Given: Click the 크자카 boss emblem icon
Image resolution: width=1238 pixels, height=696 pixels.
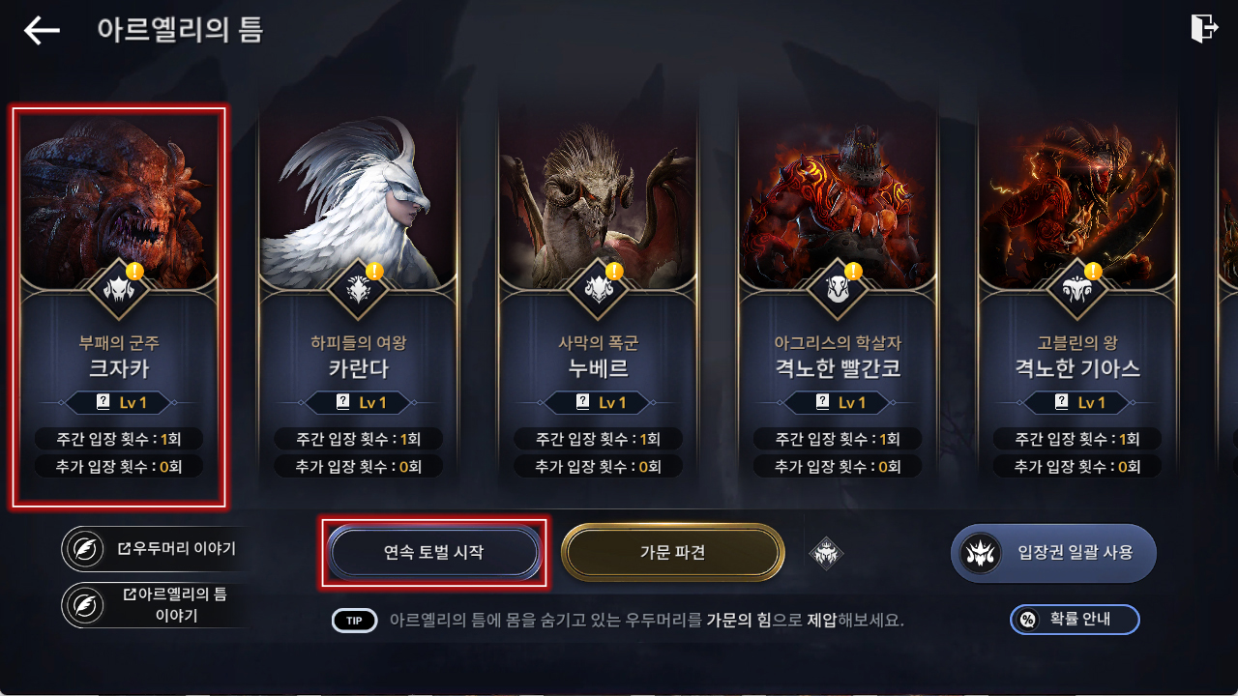Looking at the screenshot, I should (119, 287).
